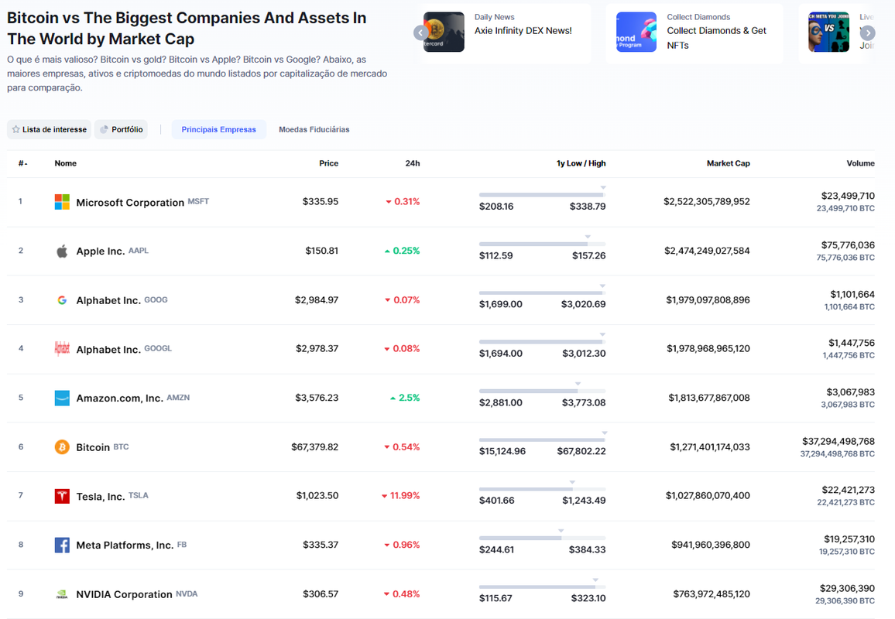The height and width of the screenshot is (619, 895).
Task: Click Microsoft's 1y low/high range bar
Action: pyautogui.click(x=542, y=194)
